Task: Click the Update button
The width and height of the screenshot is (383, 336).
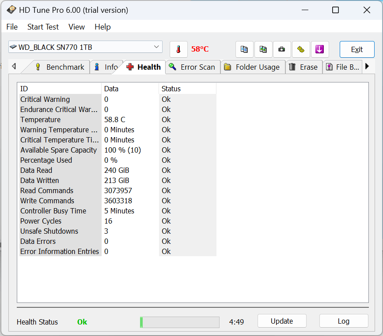Action: [282, 321]
